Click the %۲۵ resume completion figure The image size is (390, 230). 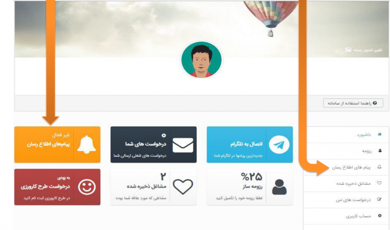pyautogui.click(x=251, y=177)
